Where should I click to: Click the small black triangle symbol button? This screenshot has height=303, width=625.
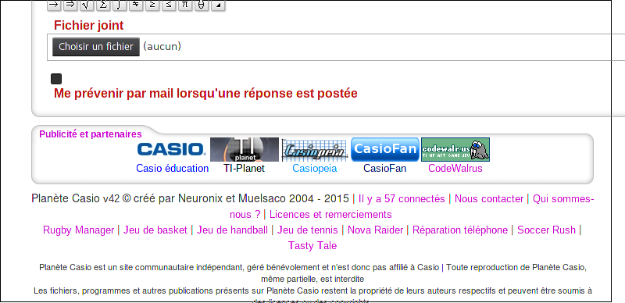pos(218,5)
